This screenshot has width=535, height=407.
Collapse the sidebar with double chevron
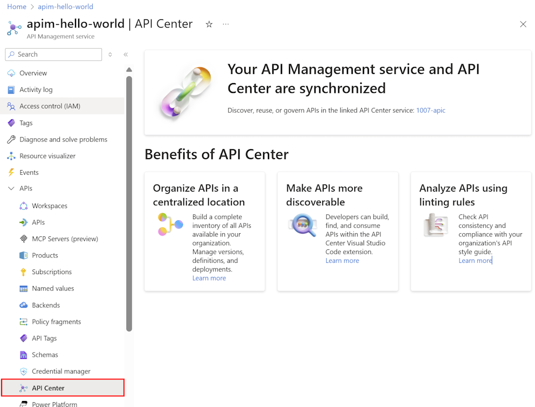pyautogui.click(x=126, y=55)
